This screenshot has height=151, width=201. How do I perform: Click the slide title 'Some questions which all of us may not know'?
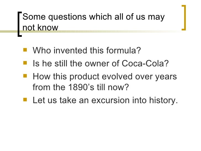pos(93,22)
